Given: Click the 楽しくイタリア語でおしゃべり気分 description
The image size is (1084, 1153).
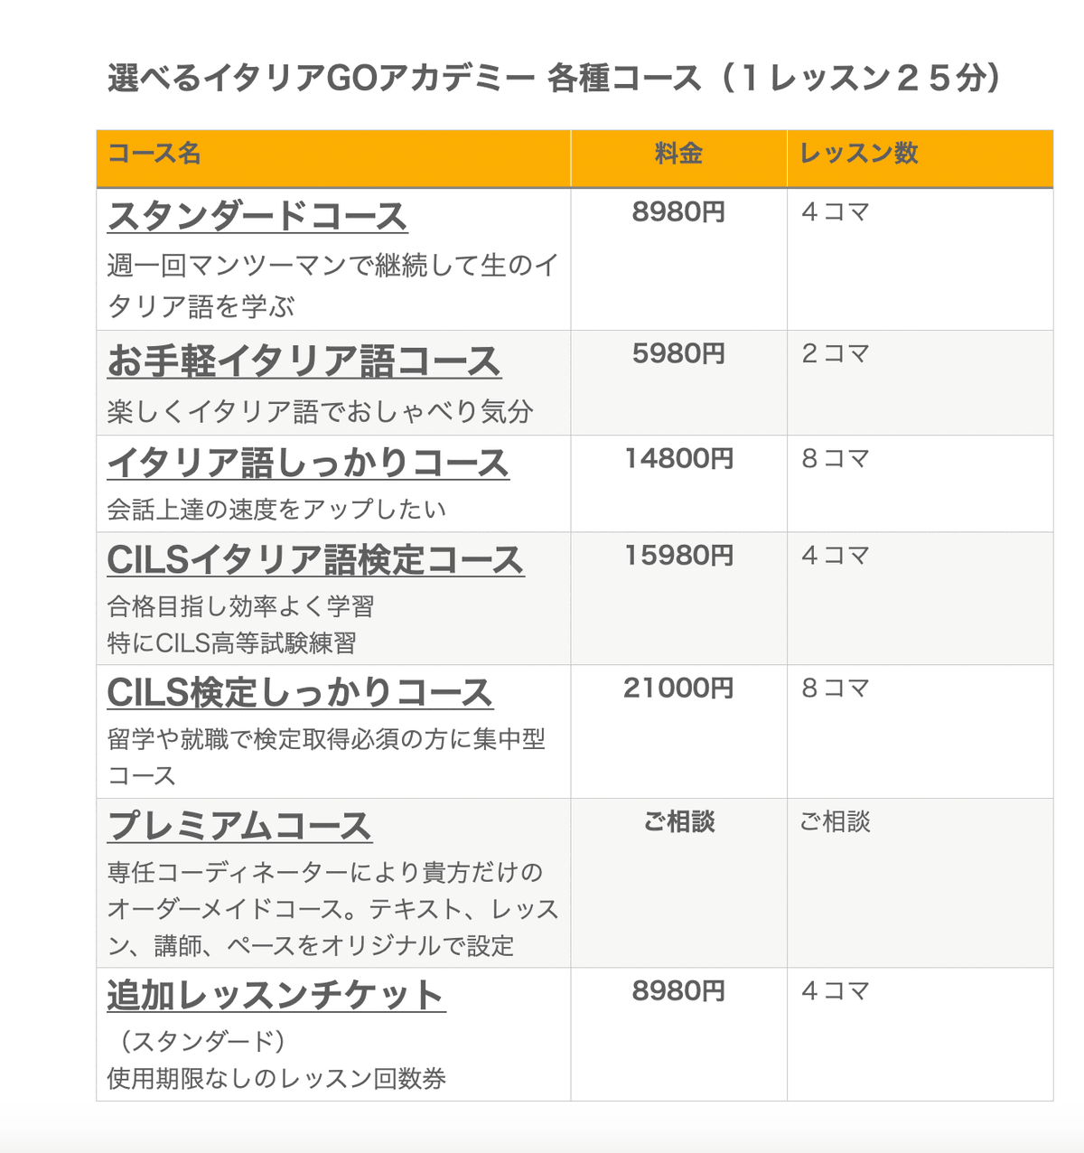Looking at the screenshot, I should (320, 412).
